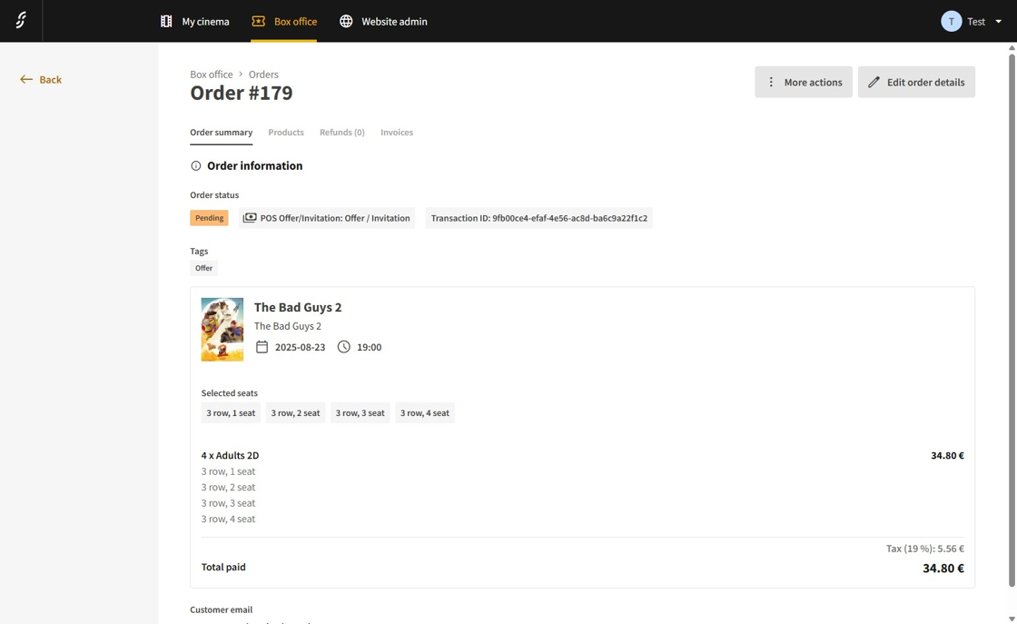Switch to the Products tab
The width and height of the screenshot is (1017, 624).
(x=286, y=133)
